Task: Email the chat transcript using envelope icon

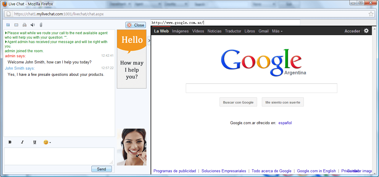Action: click(x=16, y=25)
